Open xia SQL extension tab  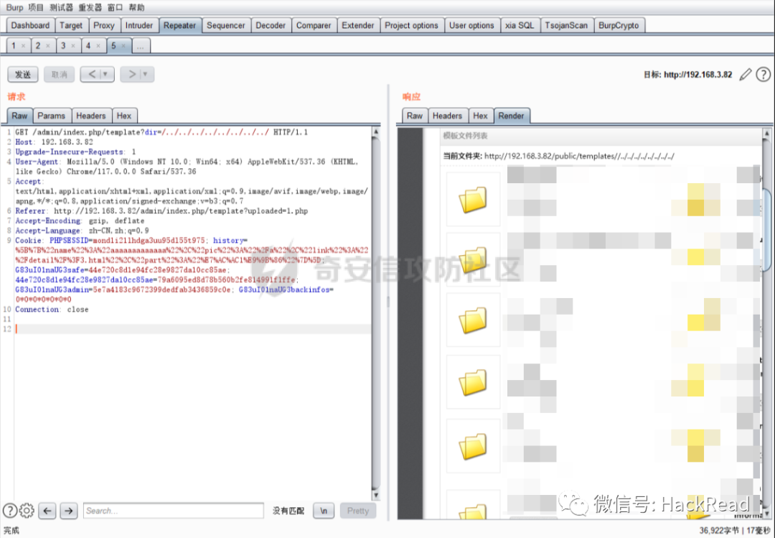click(x=520, y=25)
